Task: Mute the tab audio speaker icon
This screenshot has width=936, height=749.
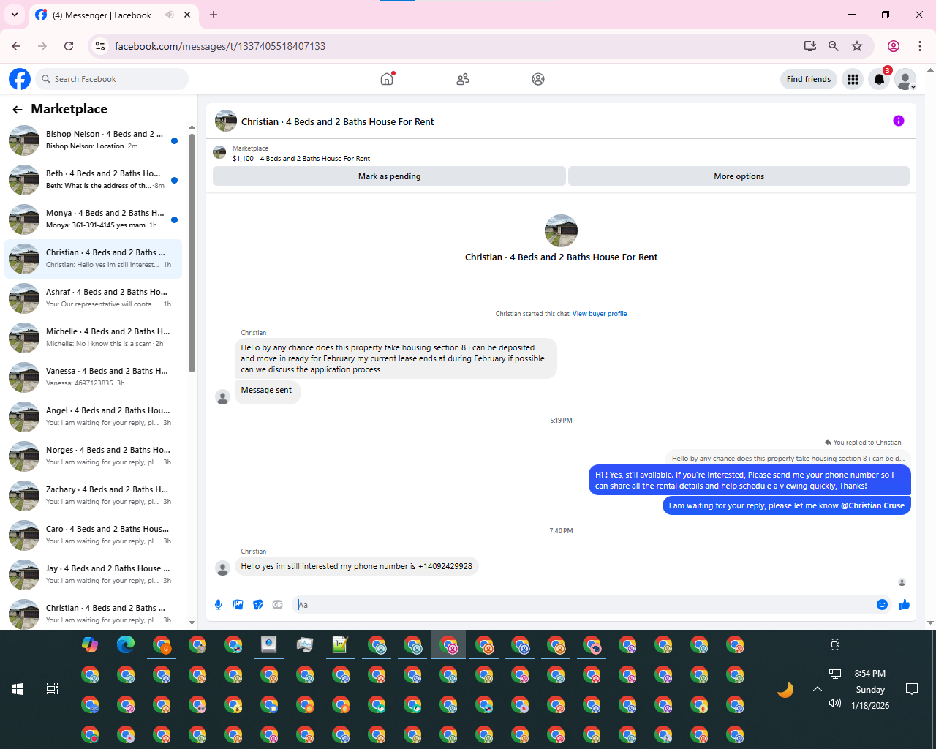Action: coord(170,15)
